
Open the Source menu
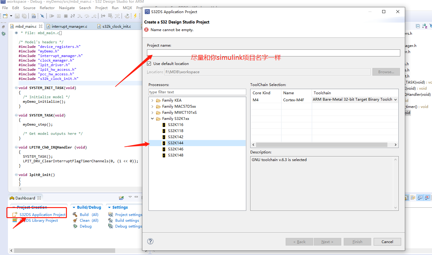(29, 8)
